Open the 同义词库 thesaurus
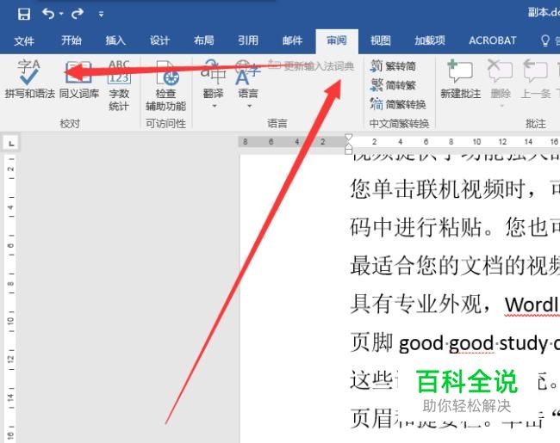The height and width of the screenshot is (443, 560). pyautogui.click(x=79, y=80)
